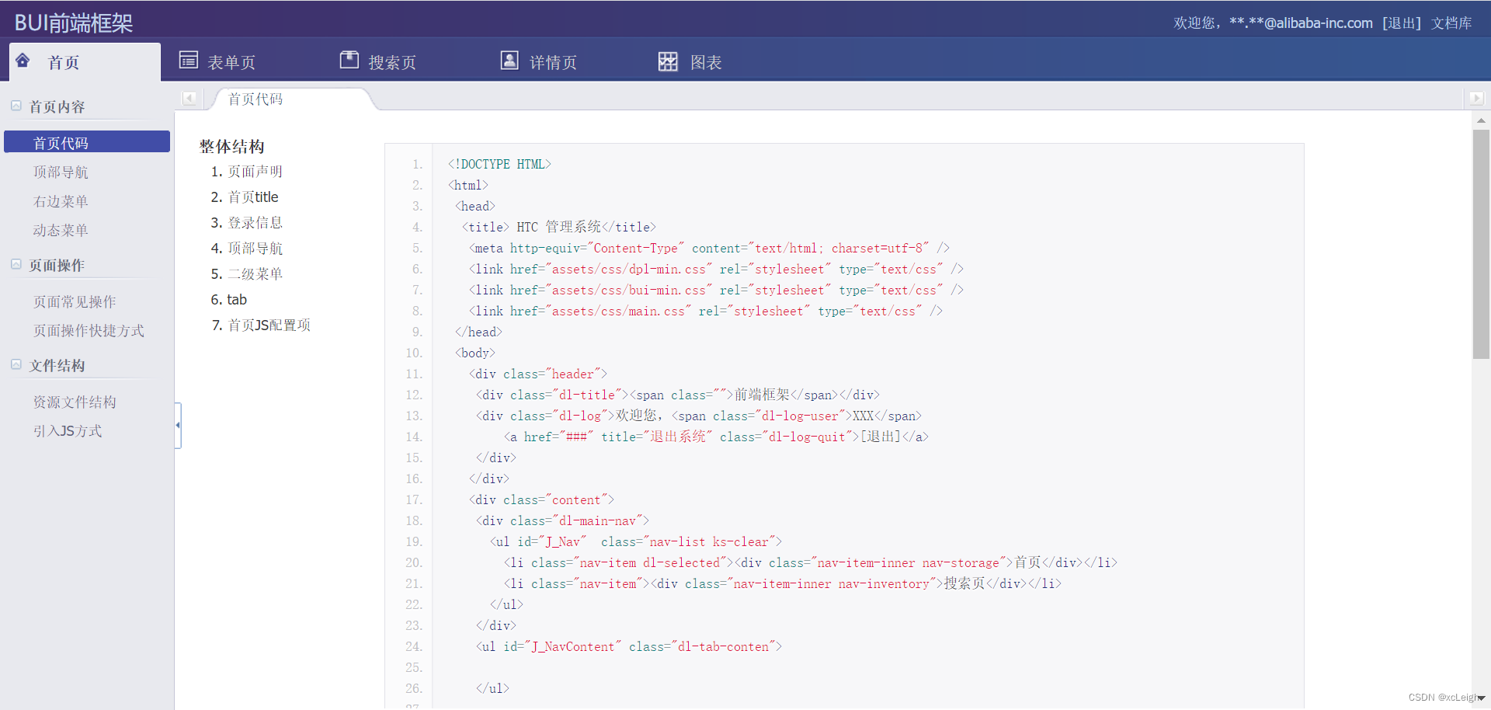This screenshot has width=1491, height=710.
Task: Open 引入JS方式 in the sidebar
Action: [x=68, y=430]
